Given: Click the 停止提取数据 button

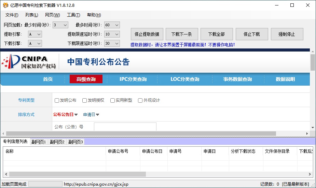Looking at the screenshot, I should point(147,34).
